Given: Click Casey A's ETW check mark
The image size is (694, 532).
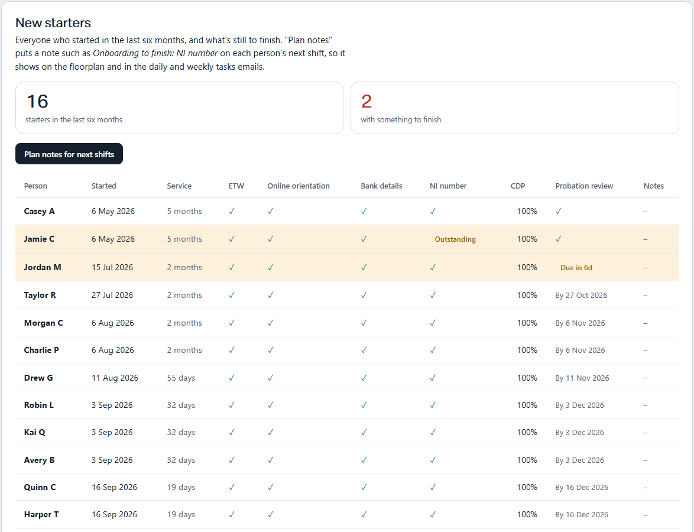Looking at the screenshot, I should 232,211.
